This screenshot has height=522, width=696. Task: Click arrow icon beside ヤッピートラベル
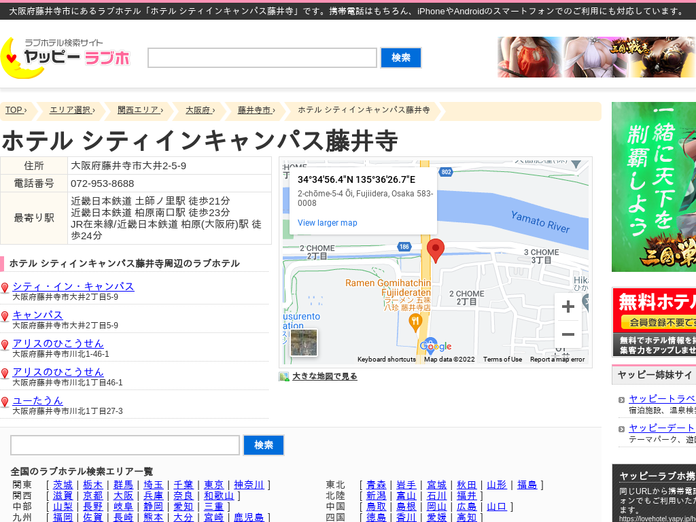[621, 400]
